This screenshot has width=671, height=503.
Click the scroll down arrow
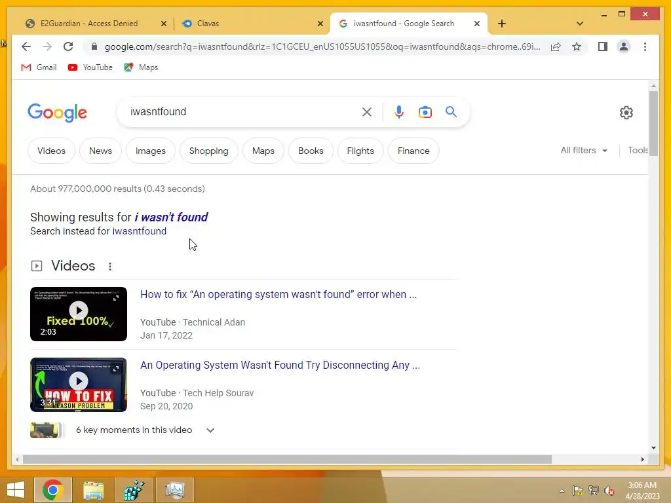(x=653, y=448)
